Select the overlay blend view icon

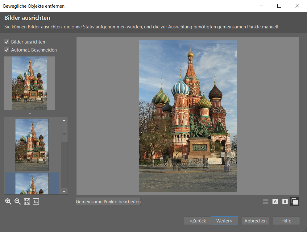pyautogui.click(x=295, y=201)
